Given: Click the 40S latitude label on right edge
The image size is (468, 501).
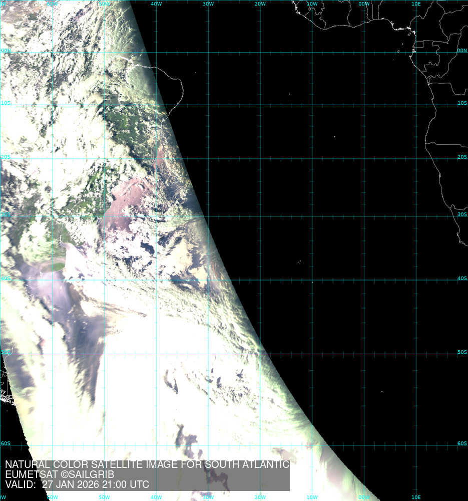Looking at the screenshot, I should point(461,279).
